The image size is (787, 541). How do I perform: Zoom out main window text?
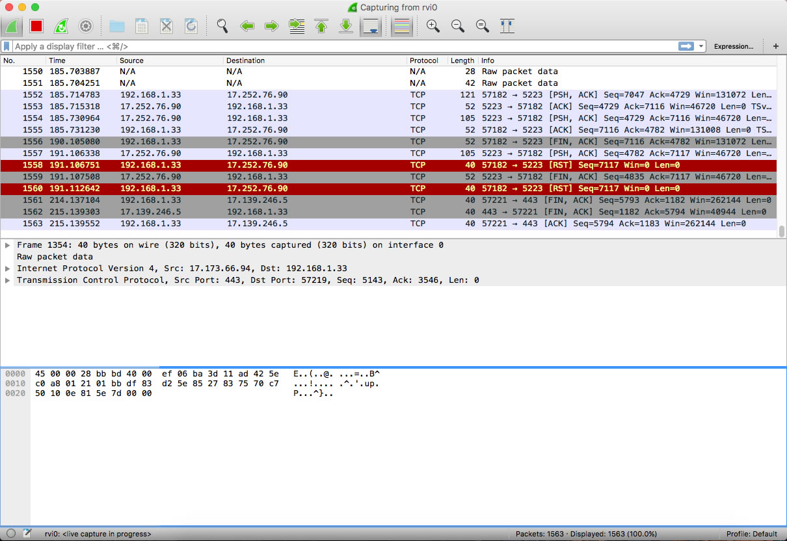coord(458,26)
